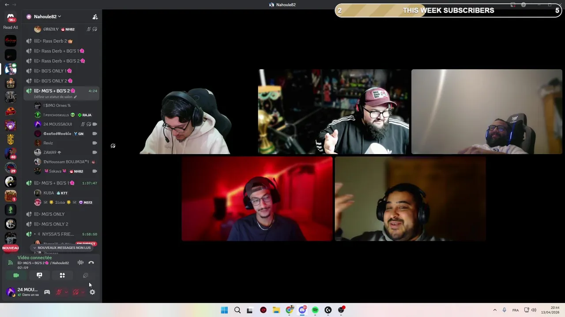Join voice channel BG'S ONLY 1

[x=61, y=71]
